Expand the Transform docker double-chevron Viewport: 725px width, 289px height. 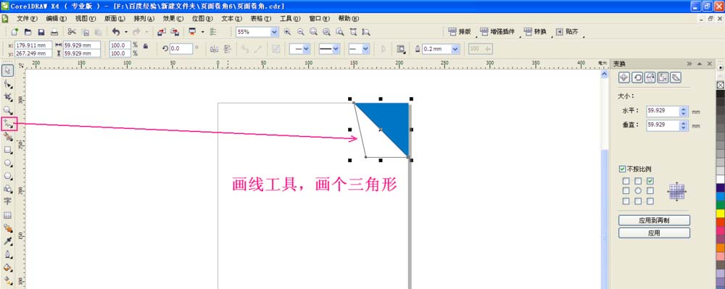[689, 64]
